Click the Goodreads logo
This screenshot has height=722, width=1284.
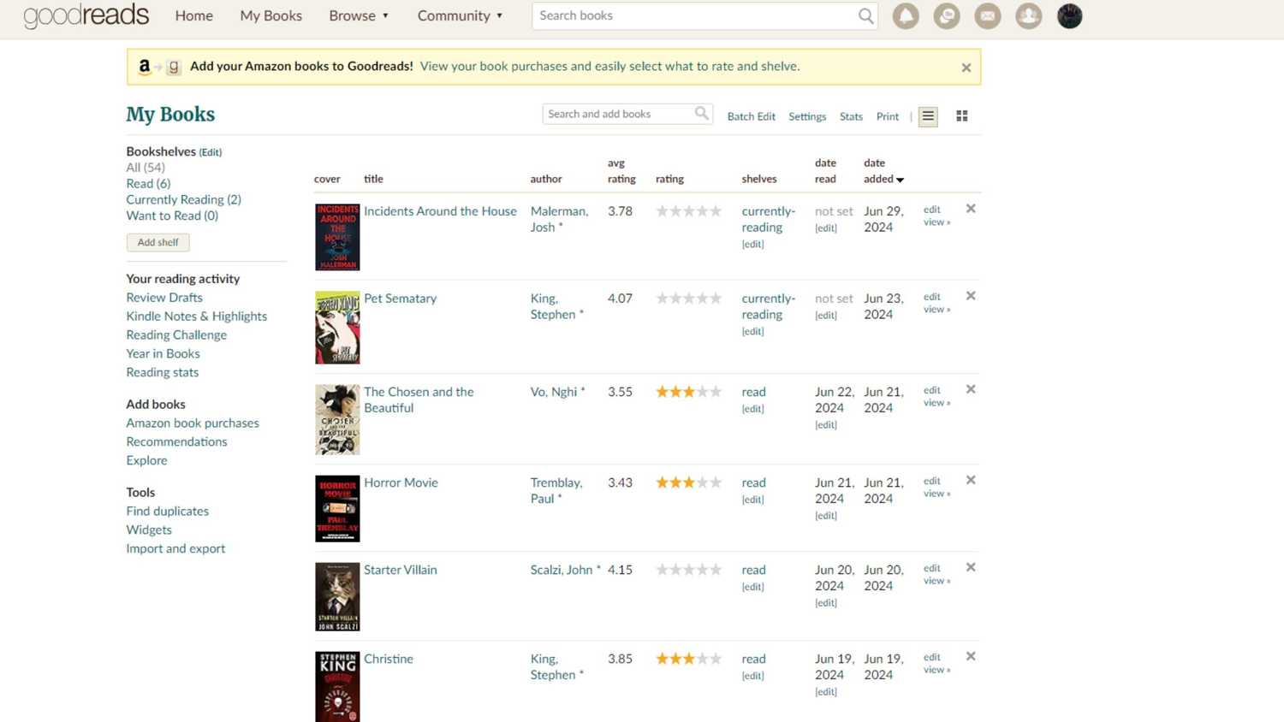click(86, 15)
